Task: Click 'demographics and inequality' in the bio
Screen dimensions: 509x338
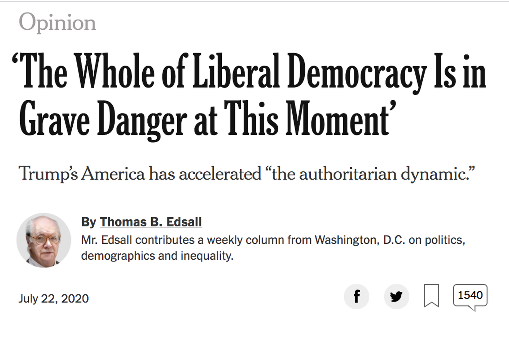Action: pos(157,256)
